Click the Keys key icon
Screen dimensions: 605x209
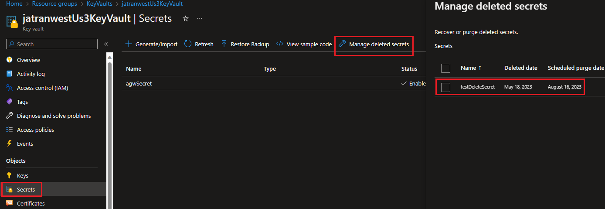9,175
